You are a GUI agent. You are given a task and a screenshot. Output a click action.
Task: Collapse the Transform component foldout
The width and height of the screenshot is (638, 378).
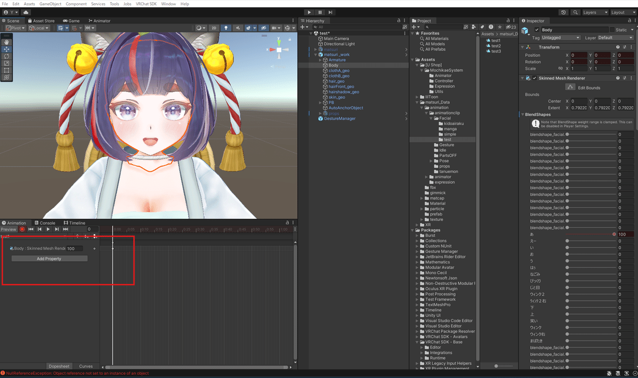click(x=523, y=47)
